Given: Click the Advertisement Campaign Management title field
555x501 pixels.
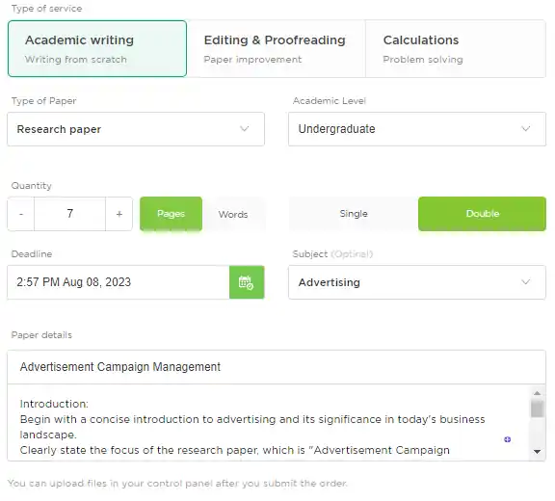Looking at the screenshot, I should tap(277, 367).
